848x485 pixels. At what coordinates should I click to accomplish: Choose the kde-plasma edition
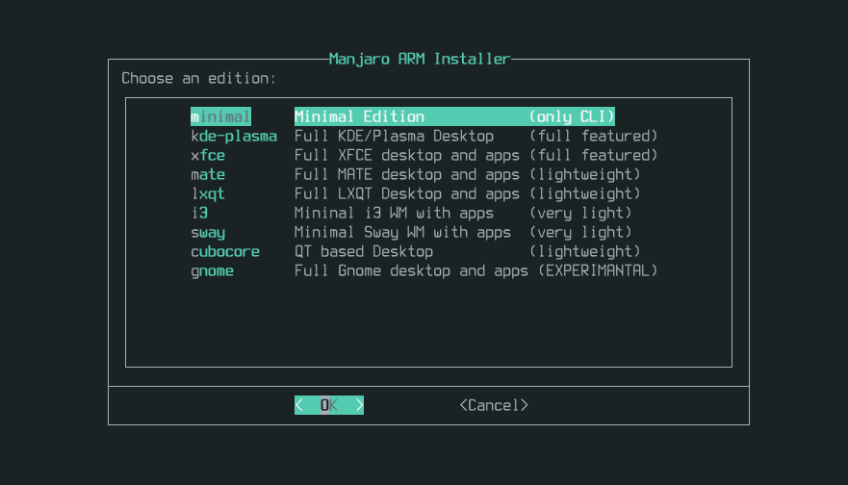tap(234, 137)
